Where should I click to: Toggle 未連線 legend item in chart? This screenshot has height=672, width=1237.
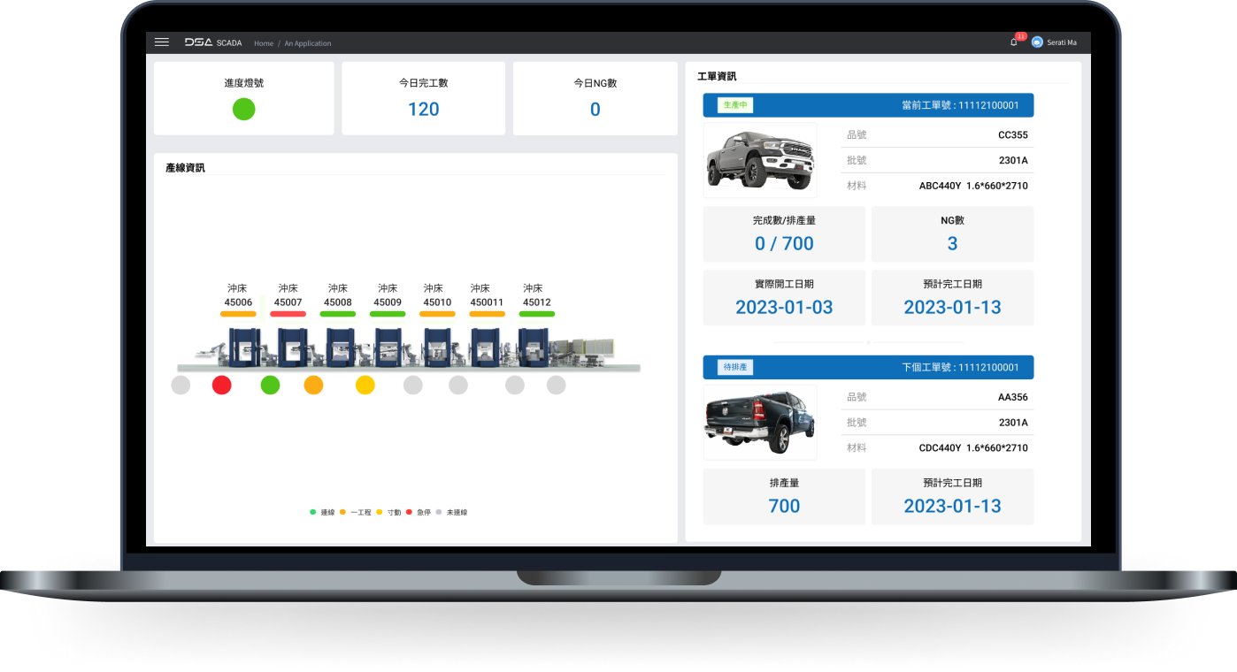[451, 512]
